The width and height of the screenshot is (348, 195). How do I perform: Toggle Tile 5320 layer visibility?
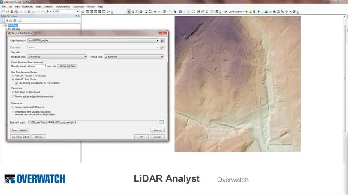pos(9,29)
